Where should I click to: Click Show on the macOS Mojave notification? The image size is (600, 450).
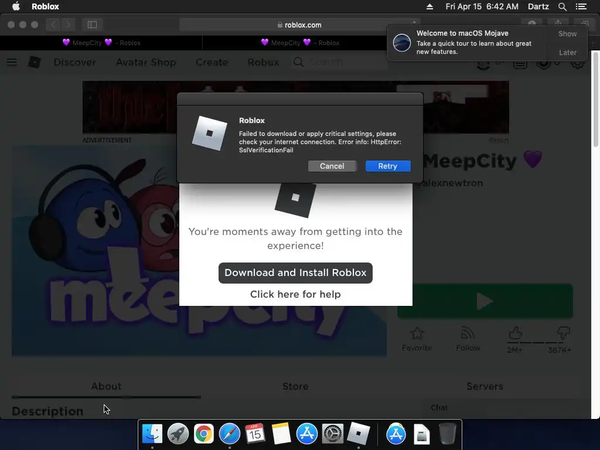567,33
